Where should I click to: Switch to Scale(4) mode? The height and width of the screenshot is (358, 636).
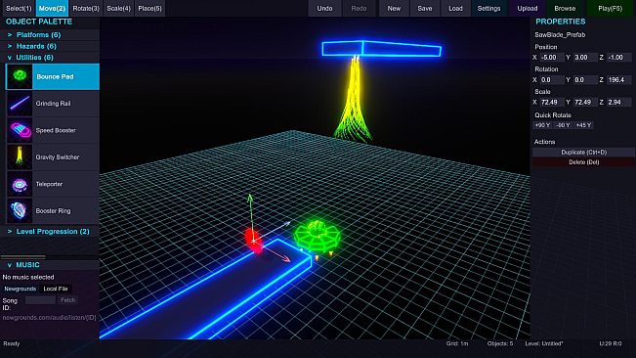click(x=118, y=8)
